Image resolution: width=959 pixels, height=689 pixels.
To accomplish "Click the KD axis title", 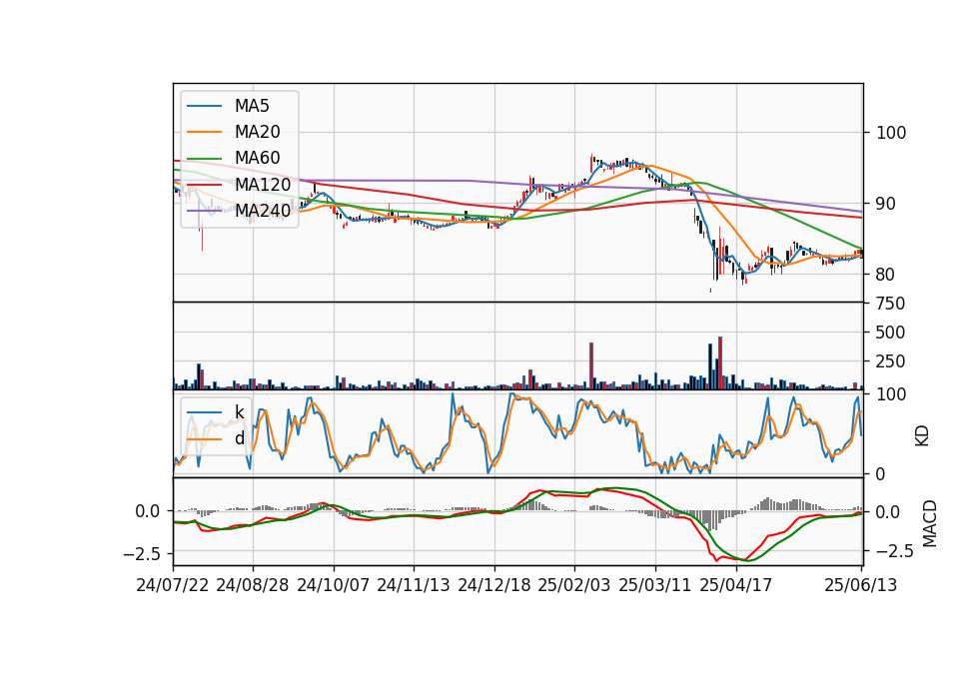I will point(922,436).
